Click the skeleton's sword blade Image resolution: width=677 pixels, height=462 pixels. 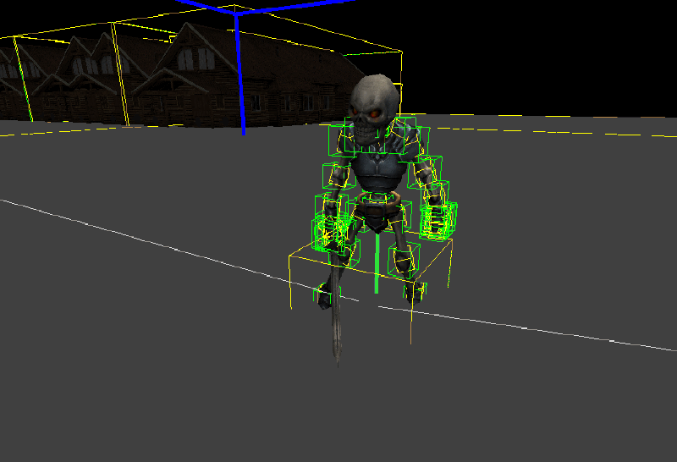click(x=337, y=311)
